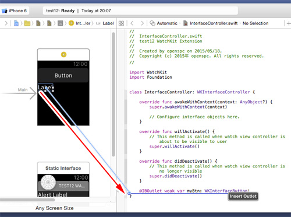Select the Label breadcrumb item
The image size is (291, 217).
click(105, 23)
